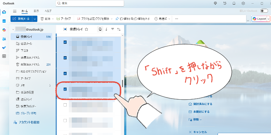Toggle the hamburger navigation pane button
The image size is (271, 135).
point(15,11)
